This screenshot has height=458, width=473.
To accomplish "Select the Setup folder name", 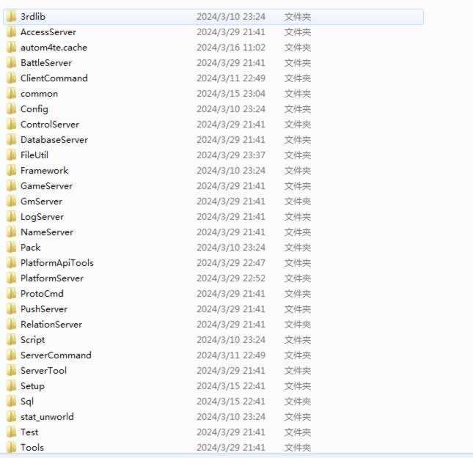I will 32,386.
